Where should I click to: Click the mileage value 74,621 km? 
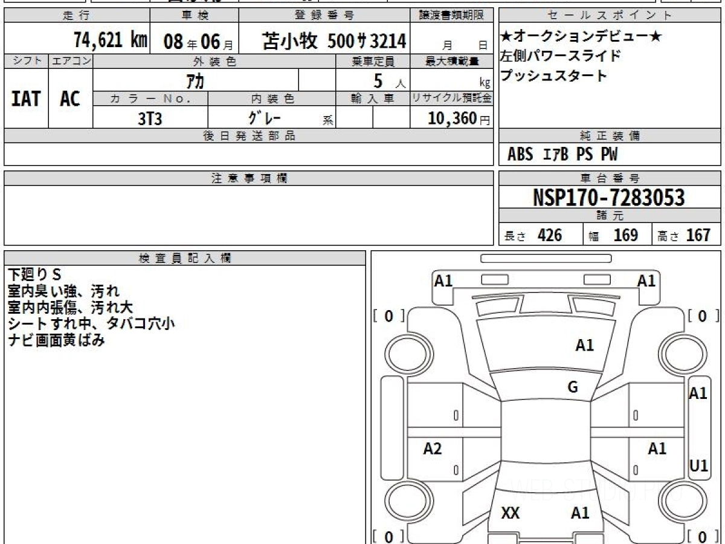point(111,40)
